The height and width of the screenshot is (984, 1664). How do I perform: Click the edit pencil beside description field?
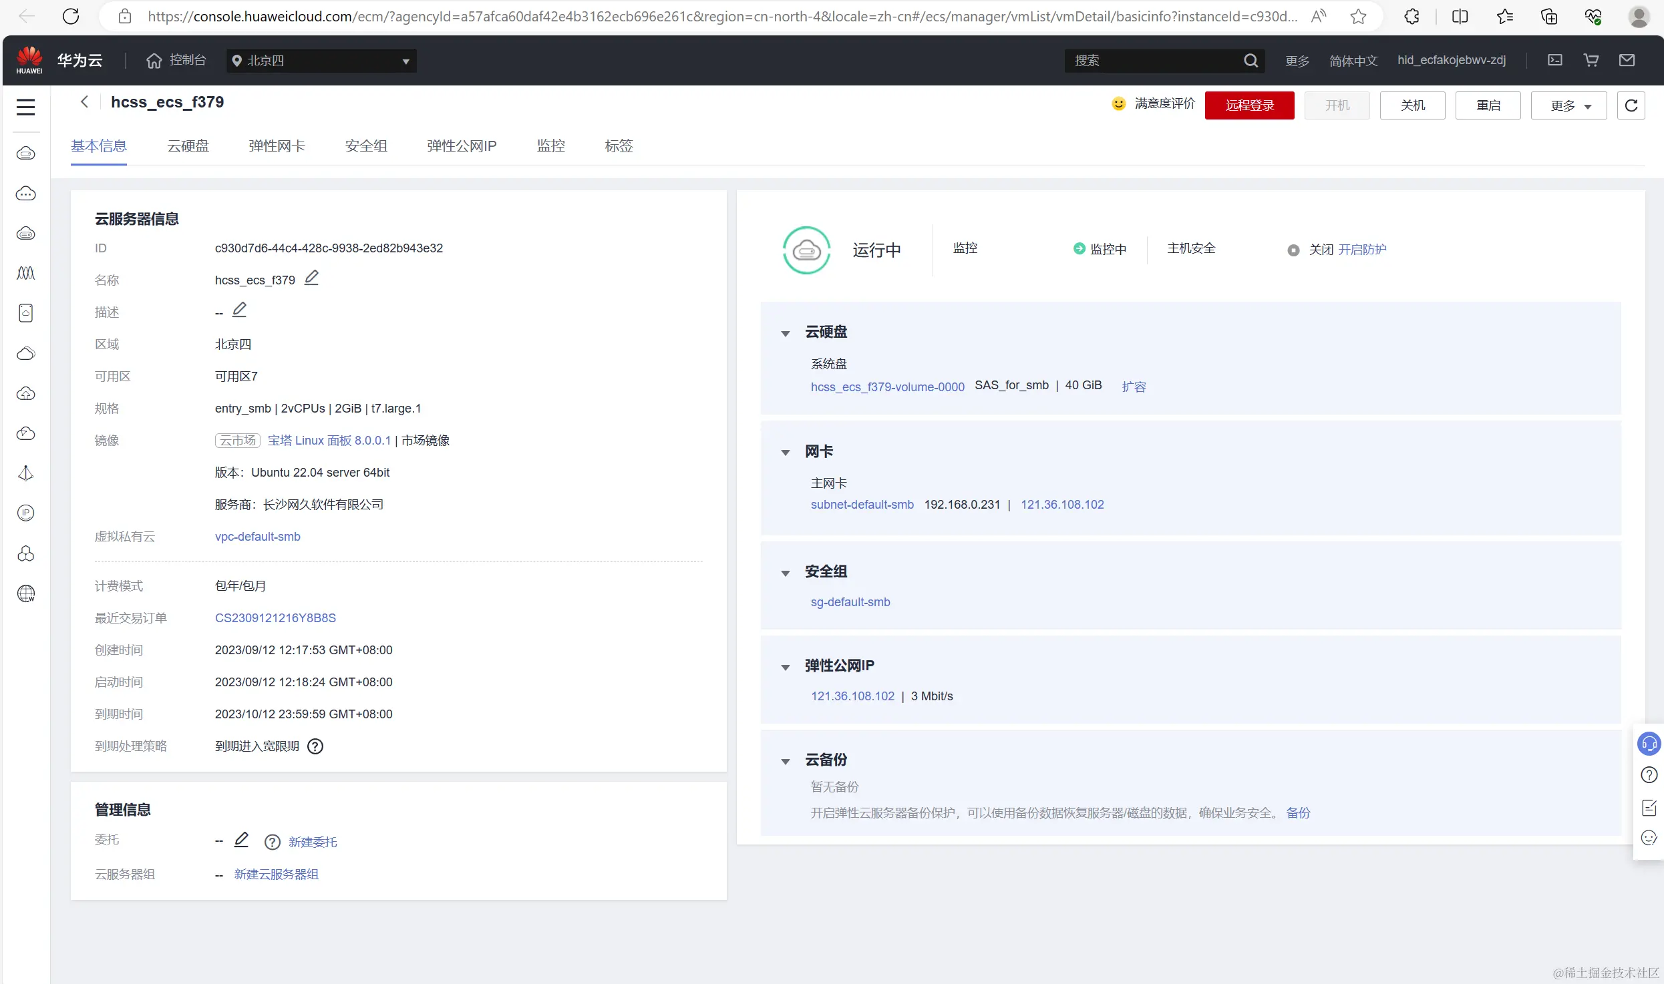(239, 310)
